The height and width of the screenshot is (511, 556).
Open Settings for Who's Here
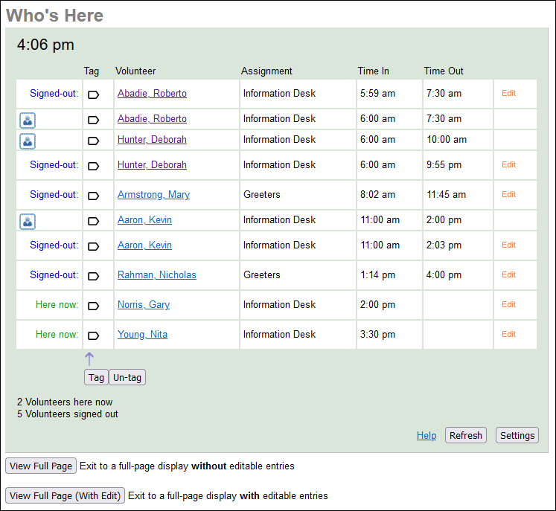517,436
